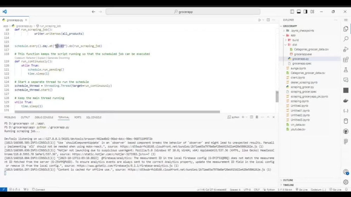
Task: Click the VS Code logo icon
Action: 5,12
